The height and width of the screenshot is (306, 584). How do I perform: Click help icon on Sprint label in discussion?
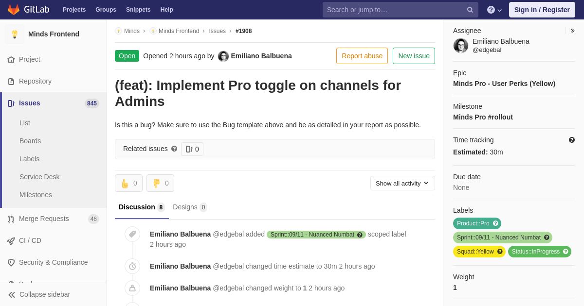click(360, 235)
